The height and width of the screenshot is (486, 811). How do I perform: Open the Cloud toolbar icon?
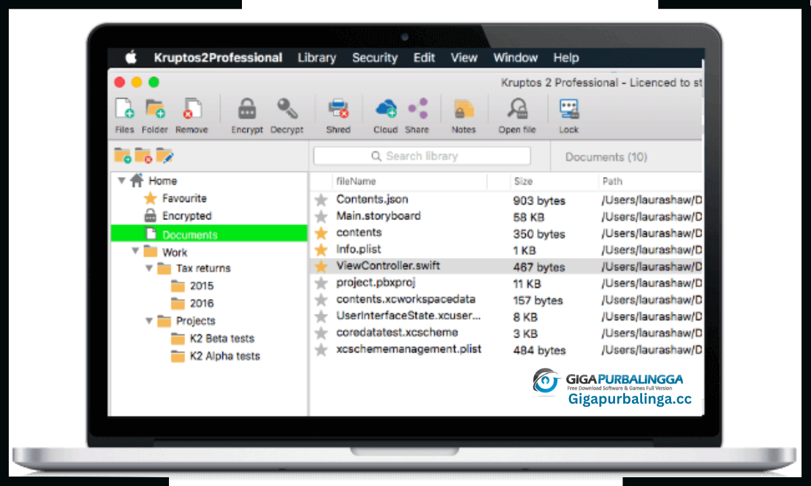[x=386, y=108]
